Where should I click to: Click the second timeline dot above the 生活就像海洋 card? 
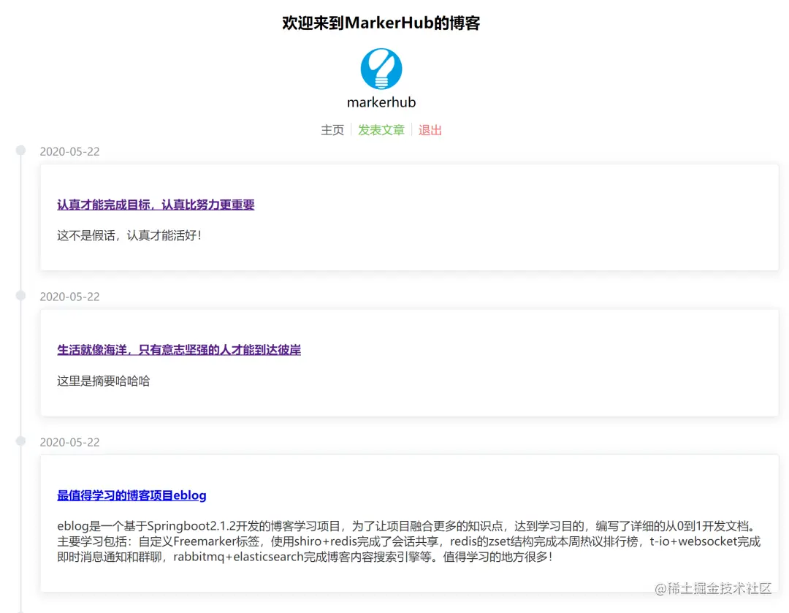[x=20, y=295]
